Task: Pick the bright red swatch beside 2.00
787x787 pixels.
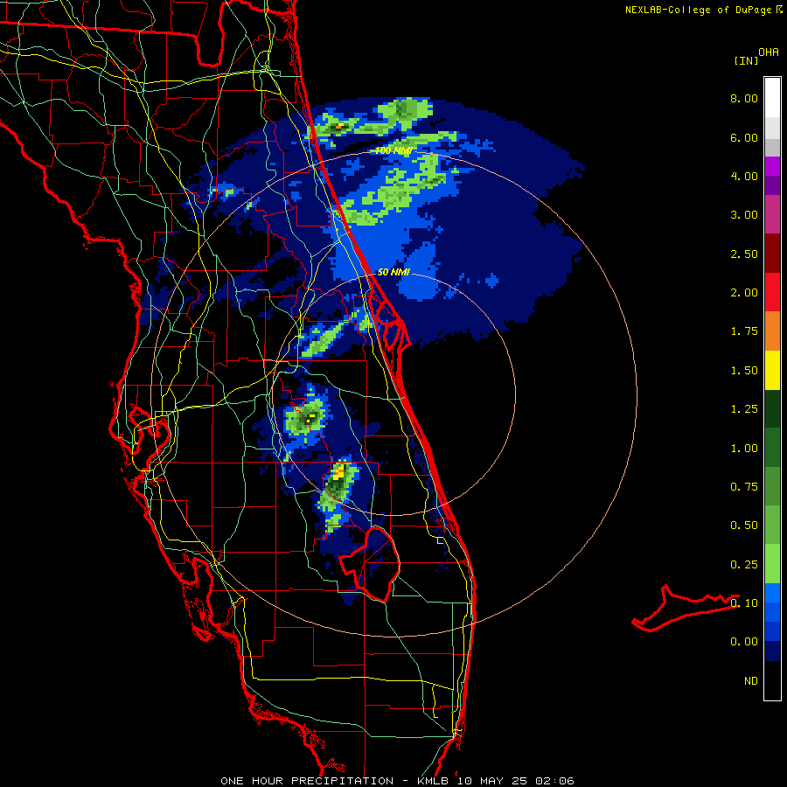Action: (772, 292)
